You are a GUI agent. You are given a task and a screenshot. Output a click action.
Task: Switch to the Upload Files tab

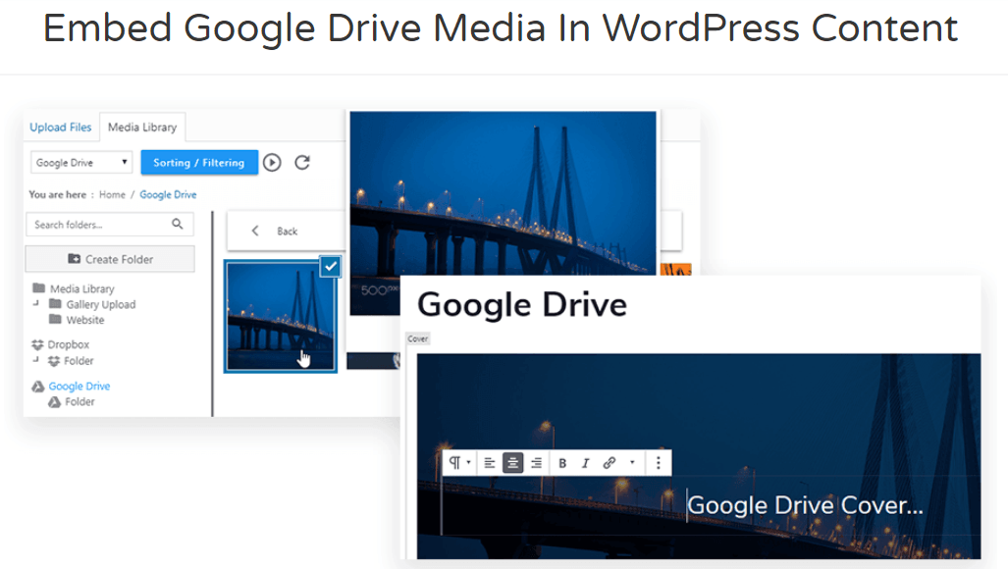coord(61,128)
